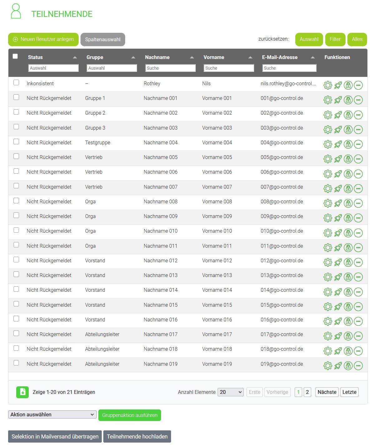This screenshot has height=446, width=373.
Task: Click the Nächste pagination button
Action: tap(327, 392)
